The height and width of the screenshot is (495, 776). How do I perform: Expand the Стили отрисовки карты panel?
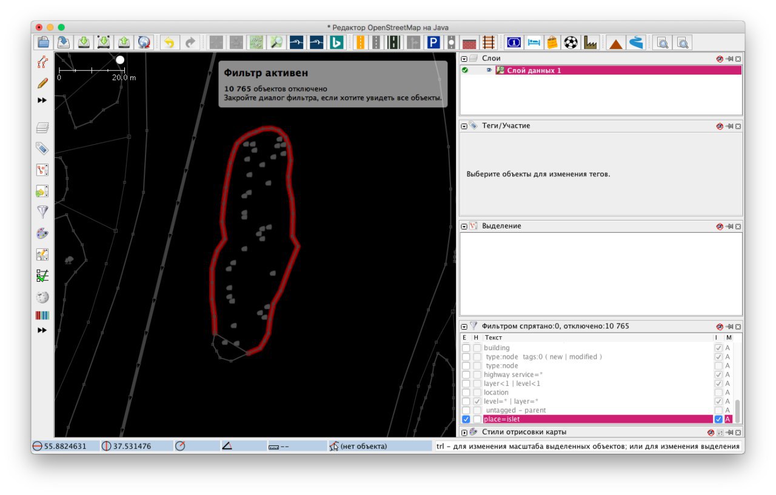point(464,432)
